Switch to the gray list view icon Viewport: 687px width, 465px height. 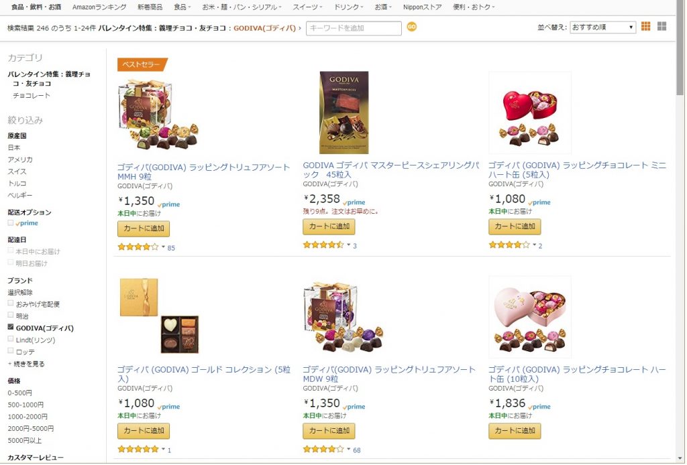[x=662, y=26]
